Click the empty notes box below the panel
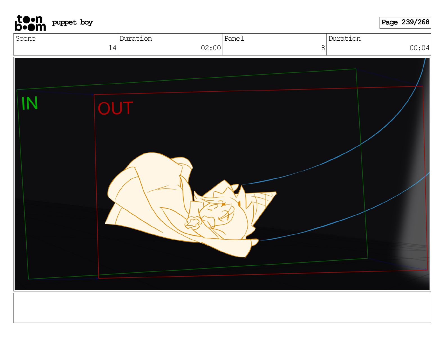 coord(222,308)
